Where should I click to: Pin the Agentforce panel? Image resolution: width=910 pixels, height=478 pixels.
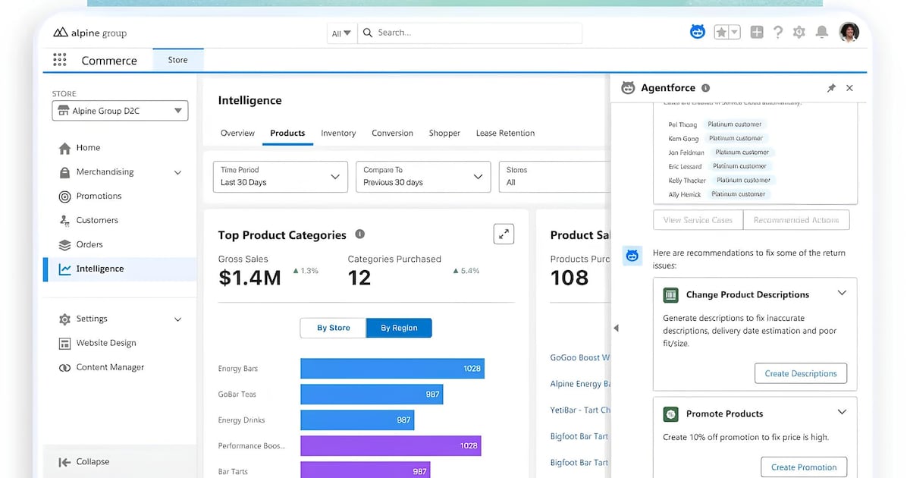coord(831,88)
